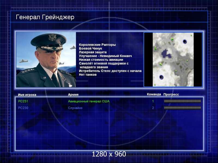The image size is (218, 163).
Task: Select player name 'PC230'
Action: (23, 108)
